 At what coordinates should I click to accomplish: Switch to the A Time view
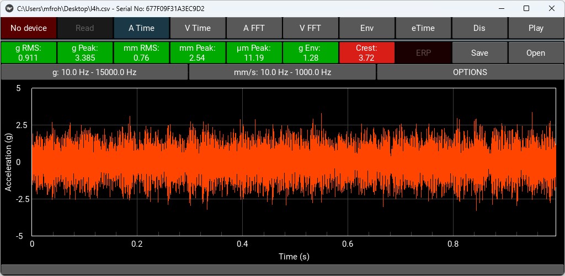(142, 28)
